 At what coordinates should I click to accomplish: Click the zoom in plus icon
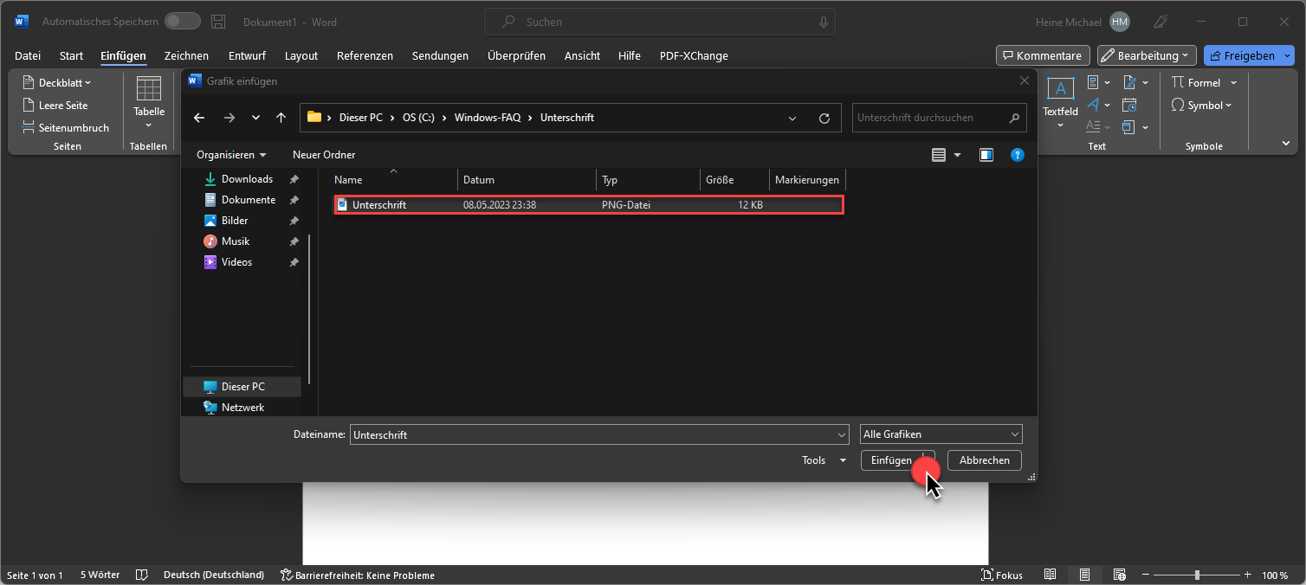[x=1247, y=575]
